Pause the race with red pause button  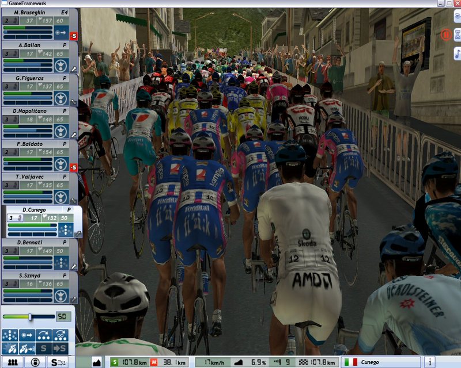[x=445, y=34]
